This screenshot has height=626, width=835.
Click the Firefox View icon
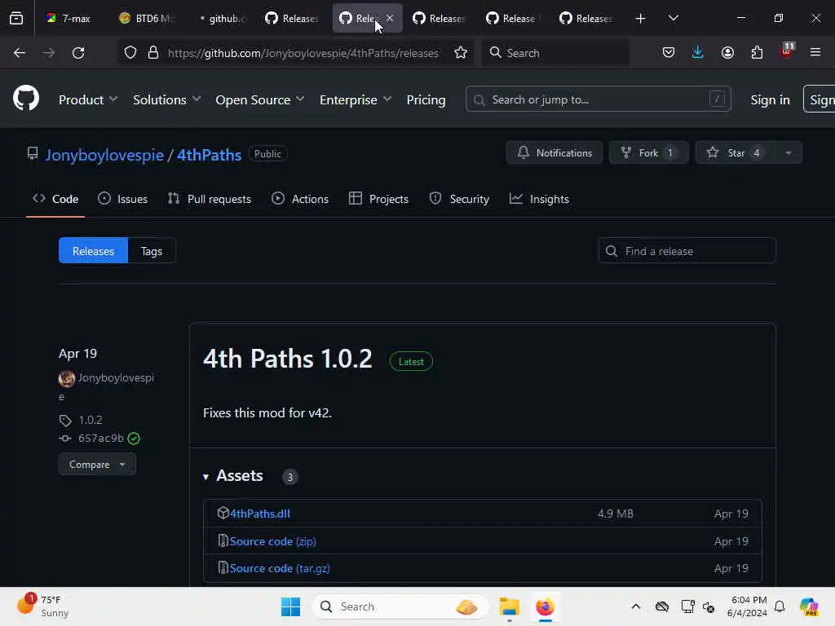coord(16,19)
